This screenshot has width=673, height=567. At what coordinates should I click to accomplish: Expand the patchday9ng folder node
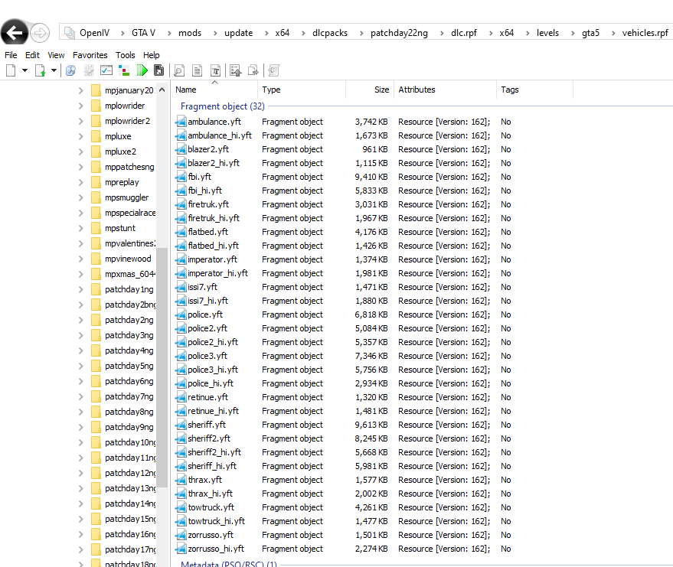(x=81, y=427)
